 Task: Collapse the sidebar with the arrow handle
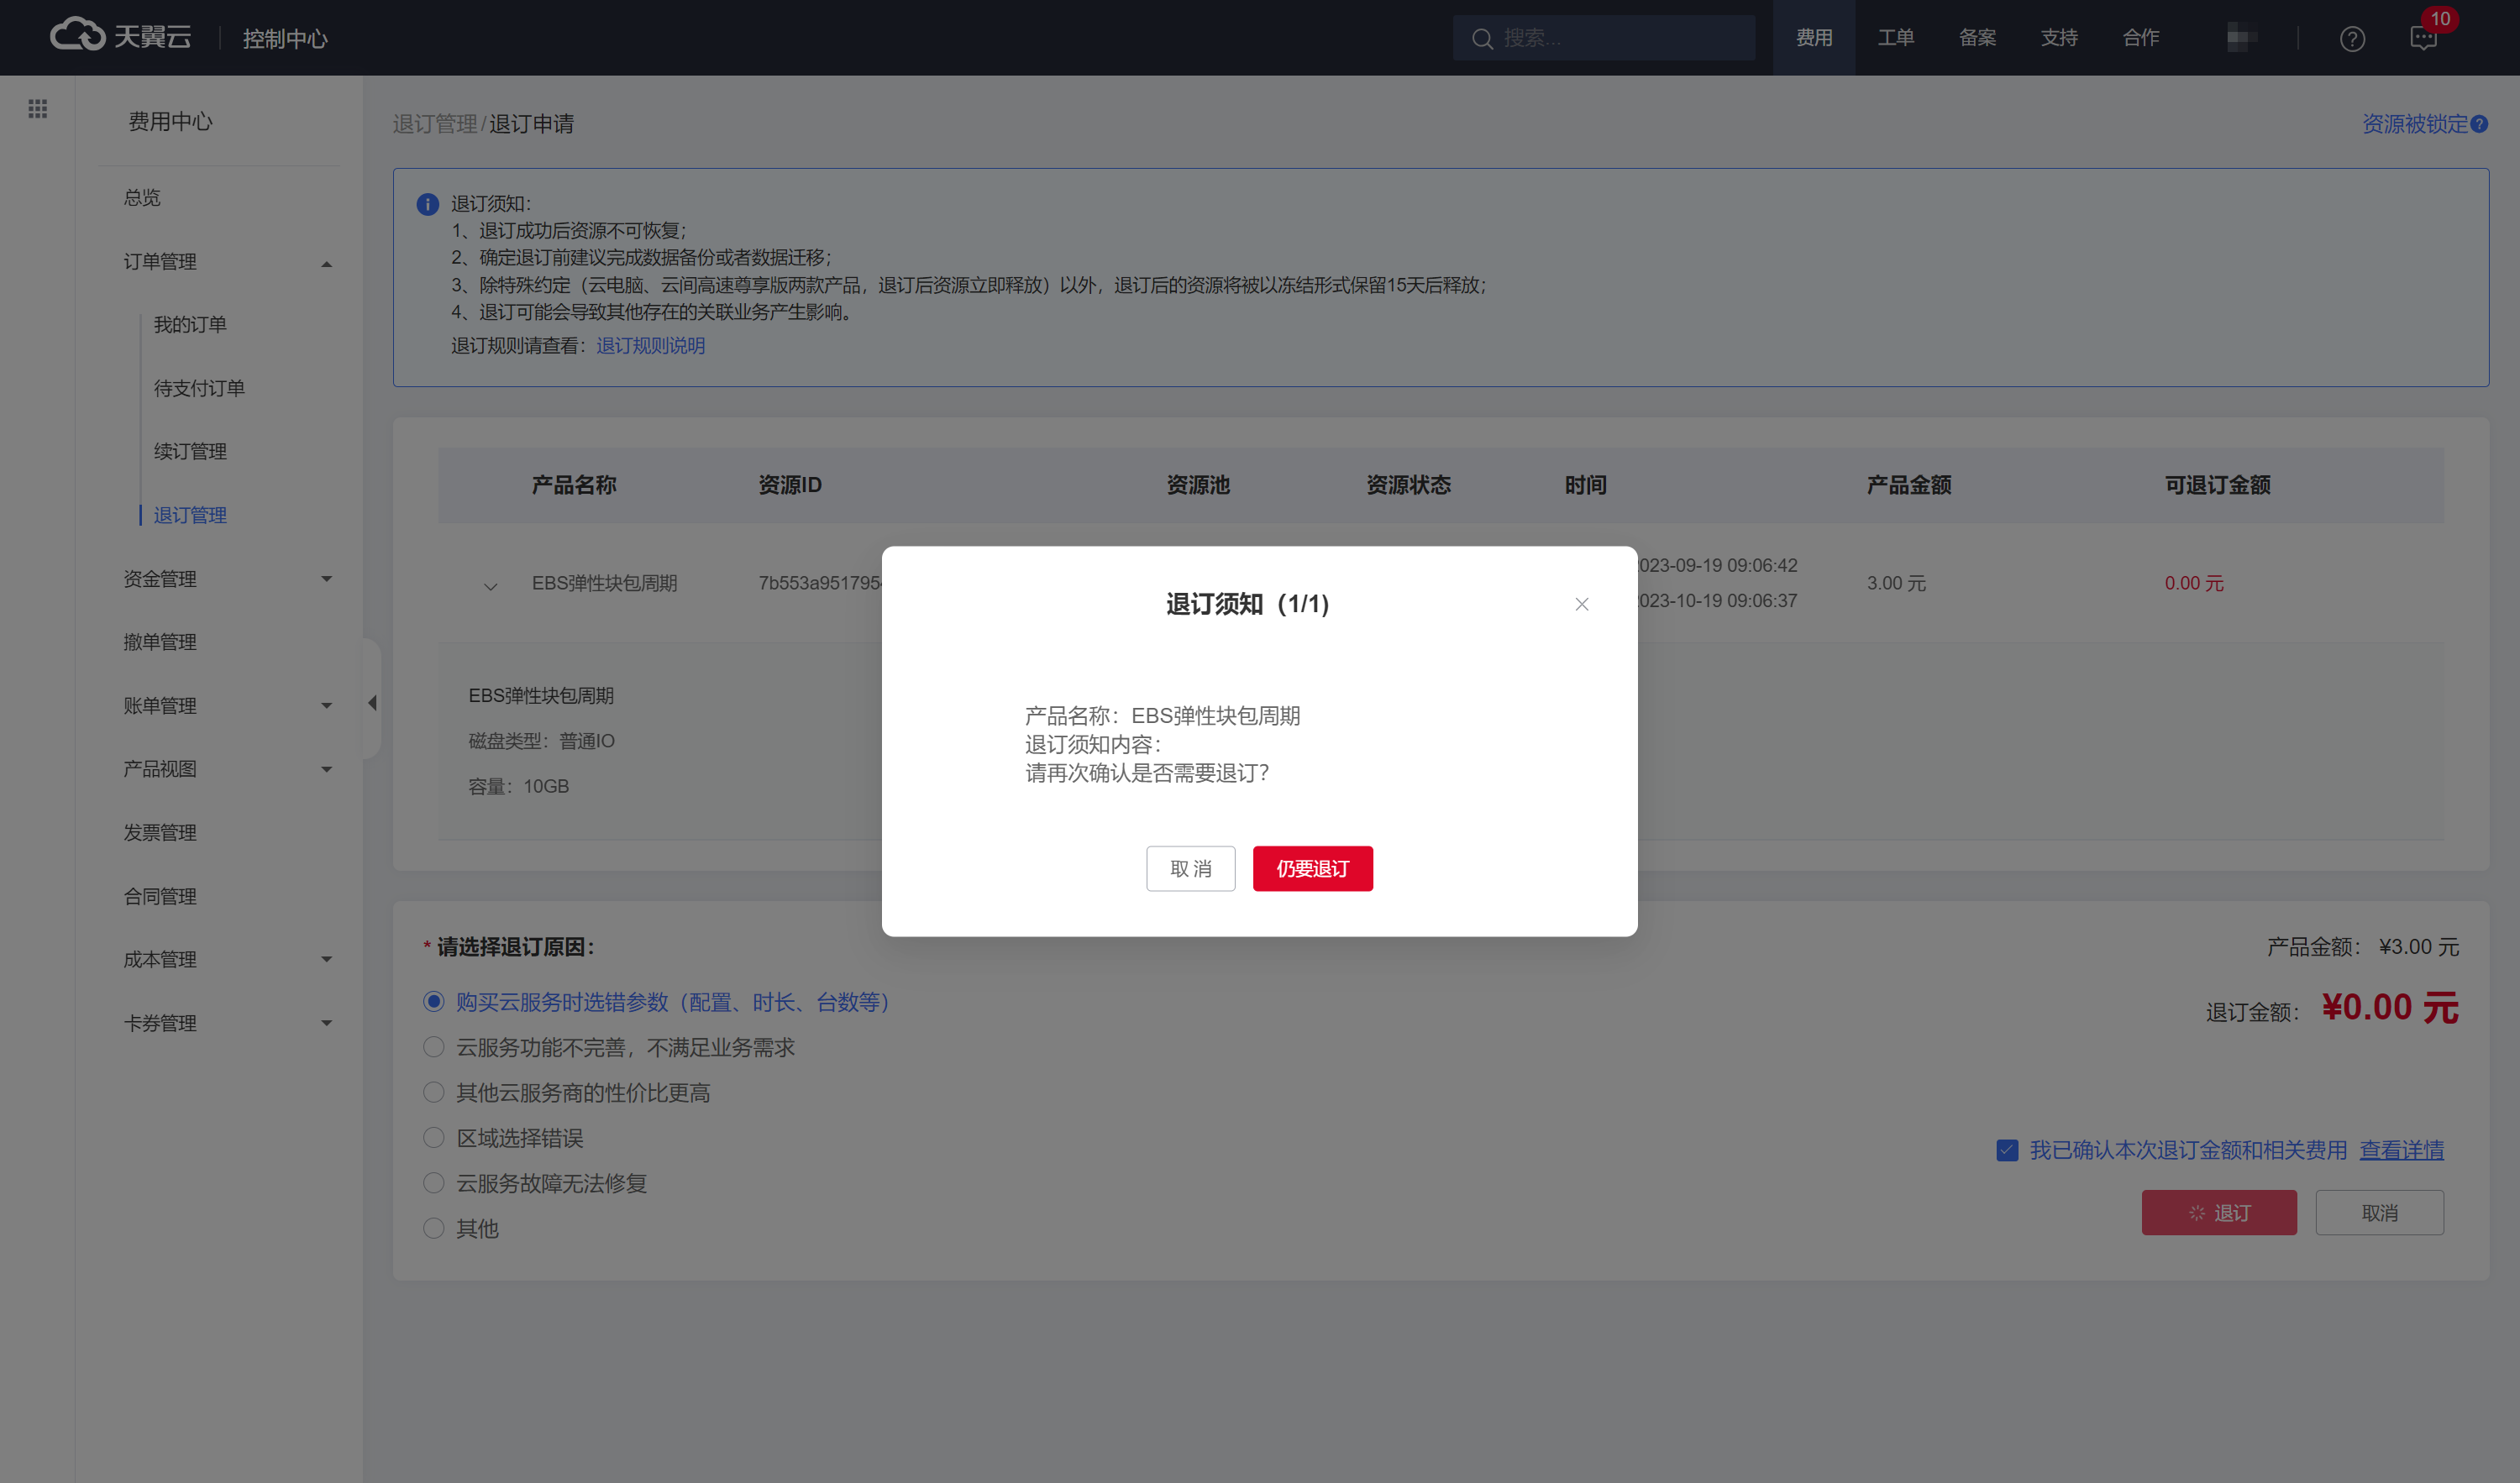coord(372,702)
